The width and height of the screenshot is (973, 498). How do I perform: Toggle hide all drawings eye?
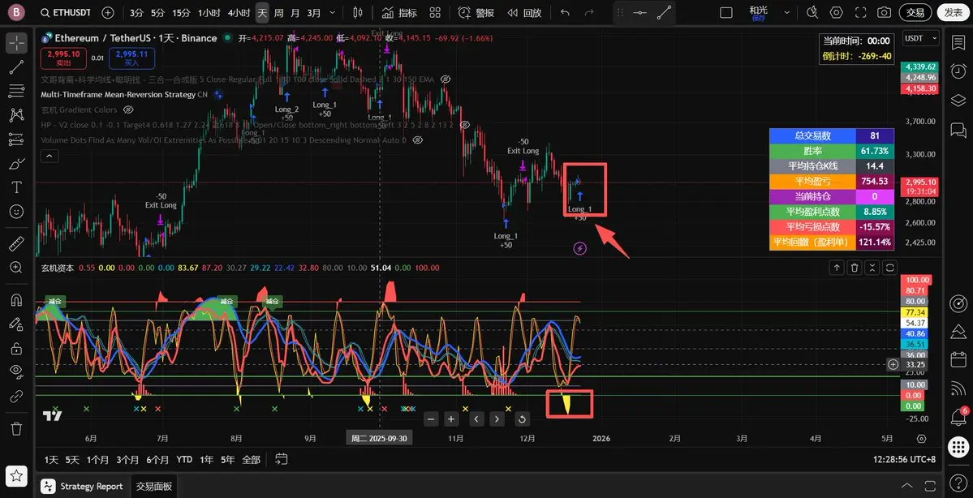click(x=17, y=371)
